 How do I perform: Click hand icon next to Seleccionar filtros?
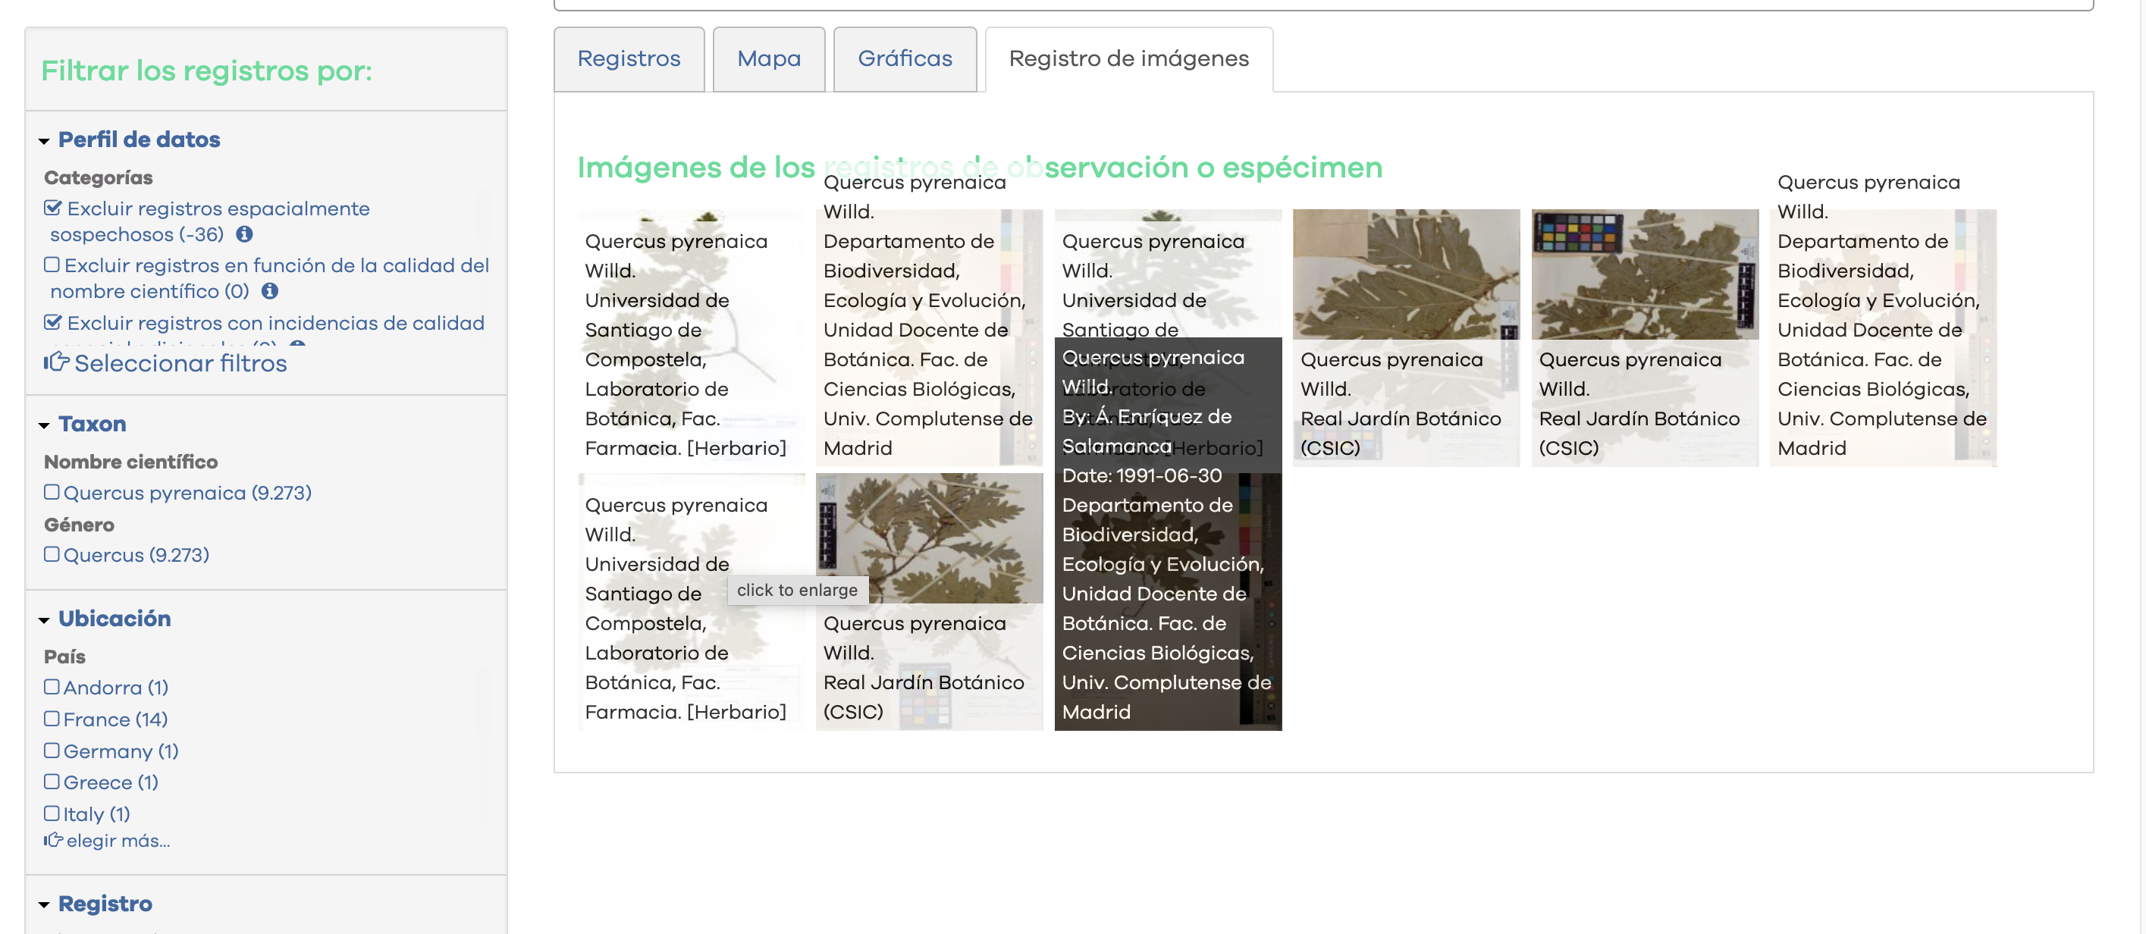[x=56, y=362]
